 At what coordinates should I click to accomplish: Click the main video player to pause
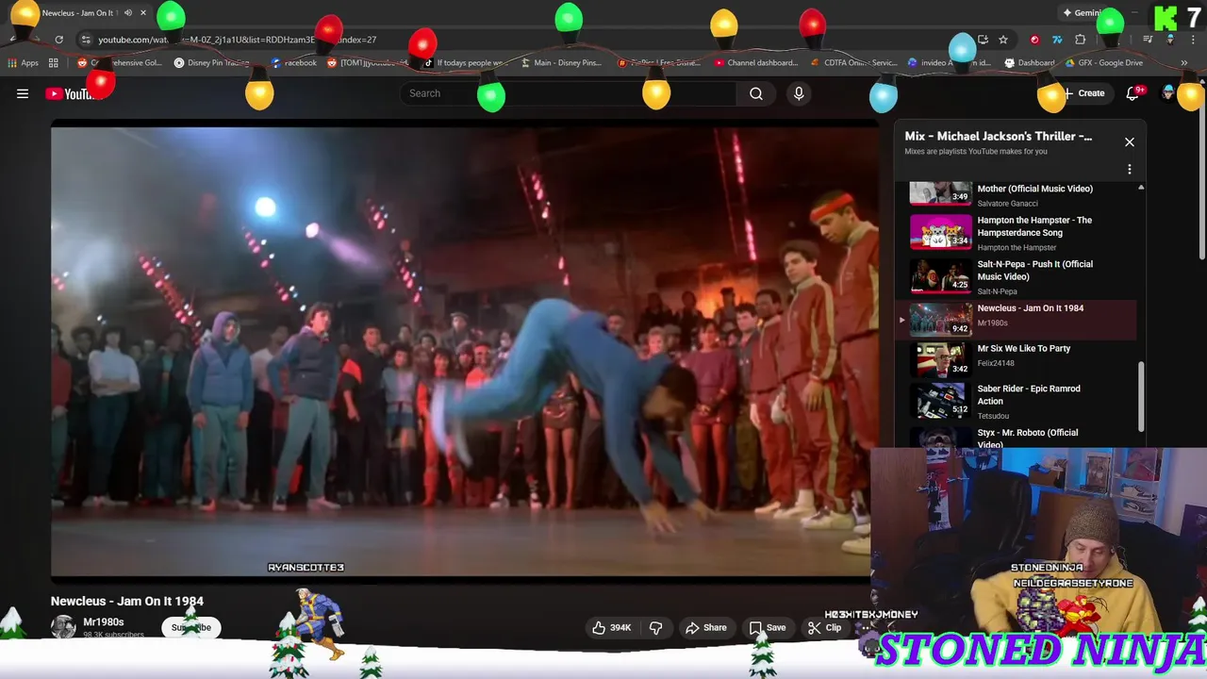click(x=464, y=349)
